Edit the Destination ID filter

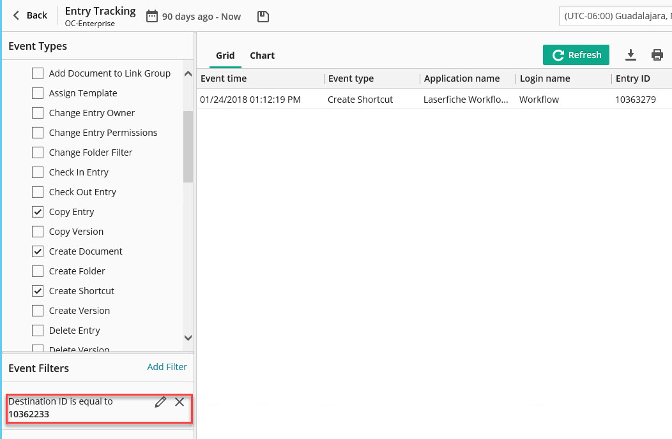[x=160, y=401]
